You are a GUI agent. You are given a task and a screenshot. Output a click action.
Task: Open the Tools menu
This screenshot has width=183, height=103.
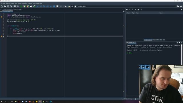(x=34, y=3)
